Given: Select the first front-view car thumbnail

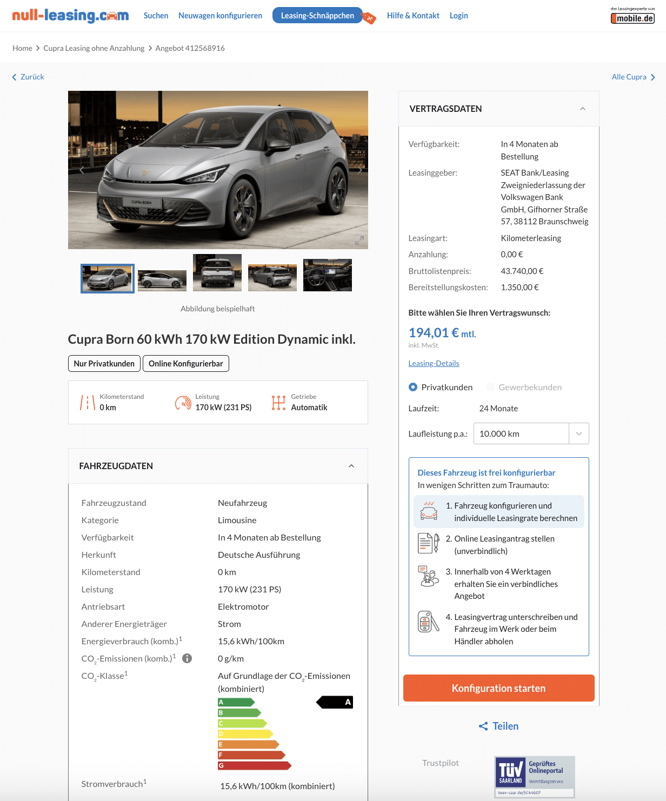Looking at the screenshot, I should click(x=108, y=278).
